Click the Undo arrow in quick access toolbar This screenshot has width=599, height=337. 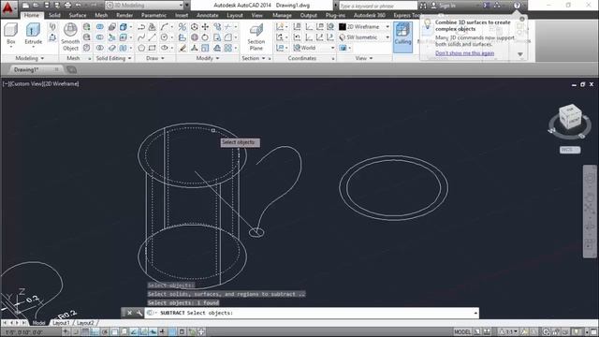pos(78,6)
